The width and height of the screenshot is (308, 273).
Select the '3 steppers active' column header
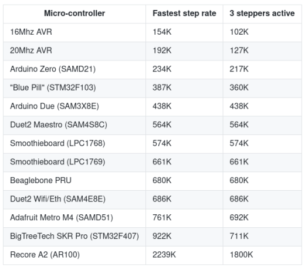[262, 14]
